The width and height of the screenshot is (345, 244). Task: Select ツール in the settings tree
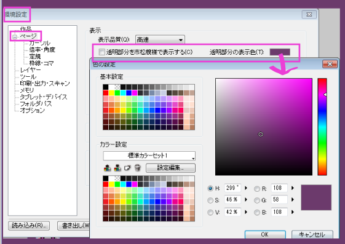(x=28, y=77)
